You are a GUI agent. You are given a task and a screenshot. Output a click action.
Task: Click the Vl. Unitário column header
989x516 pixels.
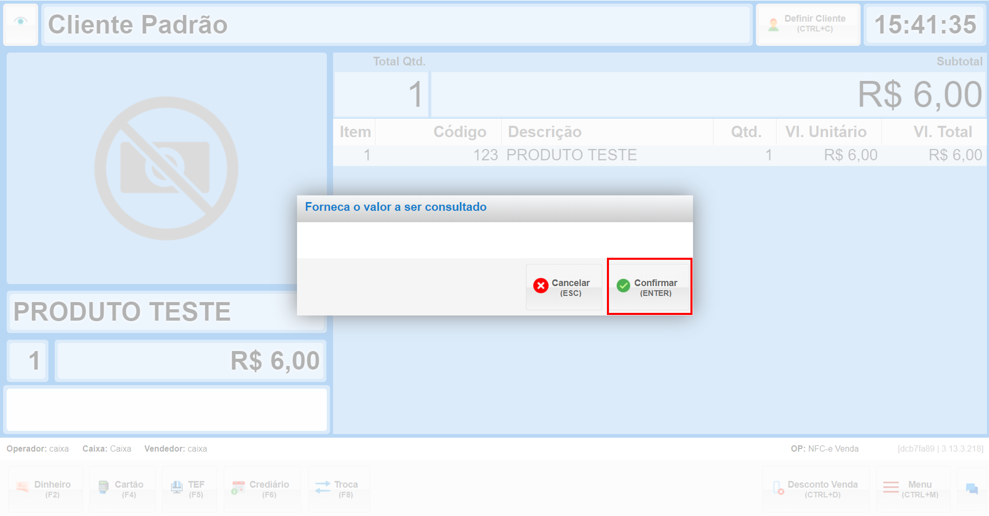(826, 132)
